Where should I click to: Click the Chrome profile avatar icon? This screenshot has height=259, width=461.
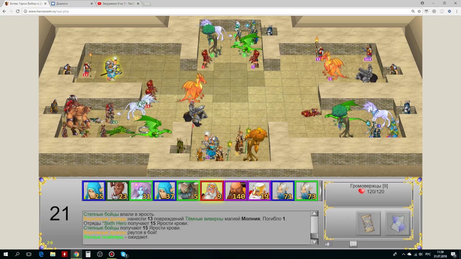tap(422, 3)
